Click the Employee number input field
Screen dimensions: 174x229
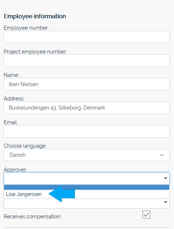pyautogui.click(x=87, y=37)
